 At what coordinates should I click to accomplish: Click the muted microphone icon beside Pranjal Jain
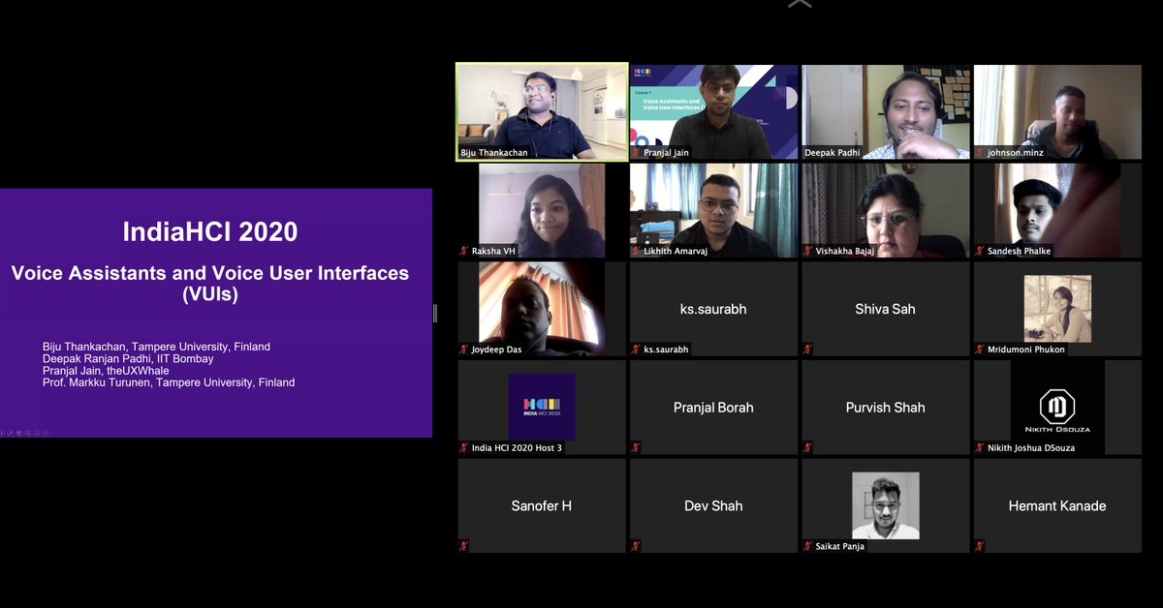(636, 153)
